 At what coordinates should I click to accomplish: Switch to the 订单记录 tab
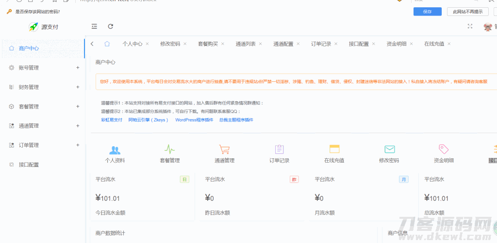321,44
